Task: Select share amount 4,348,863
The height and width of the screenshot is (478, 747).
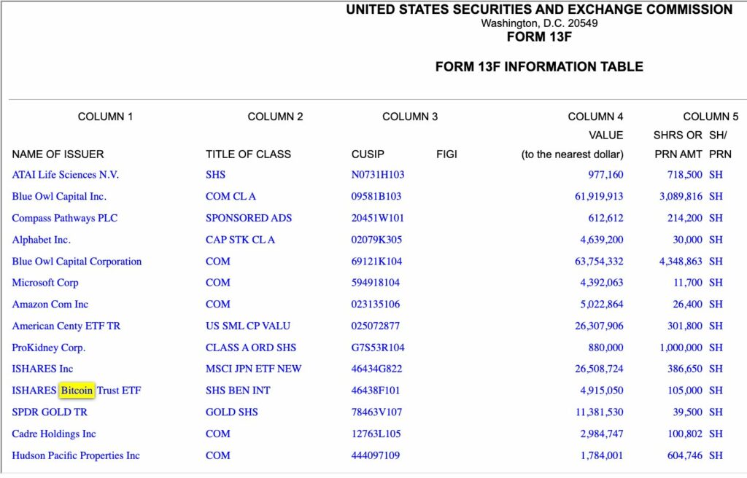Action: pos(681,262)
